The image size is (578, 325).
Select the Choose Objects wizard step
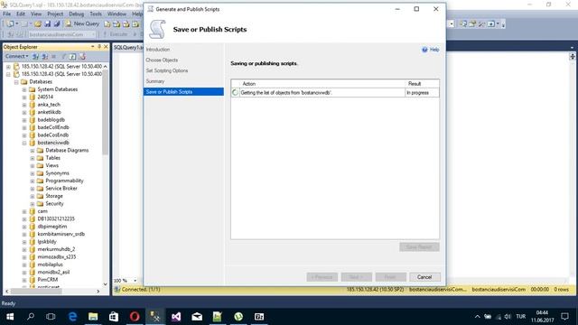(x=162, y=60)
